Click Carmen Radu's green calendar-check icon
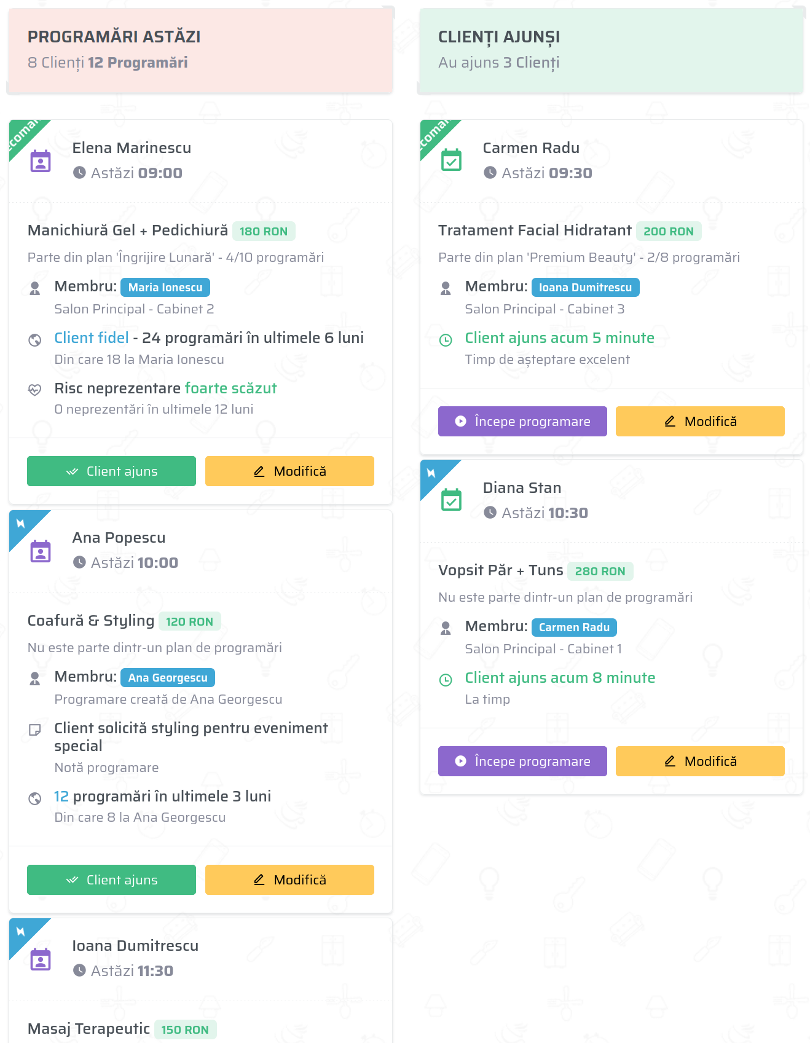This screenshot has width=810, height=1043. [451, 160]
